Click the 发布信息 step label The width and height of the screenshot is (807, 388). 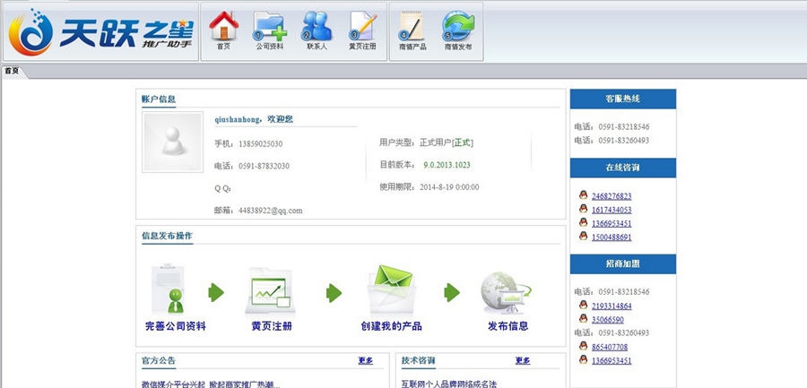(x=508, y=326)
